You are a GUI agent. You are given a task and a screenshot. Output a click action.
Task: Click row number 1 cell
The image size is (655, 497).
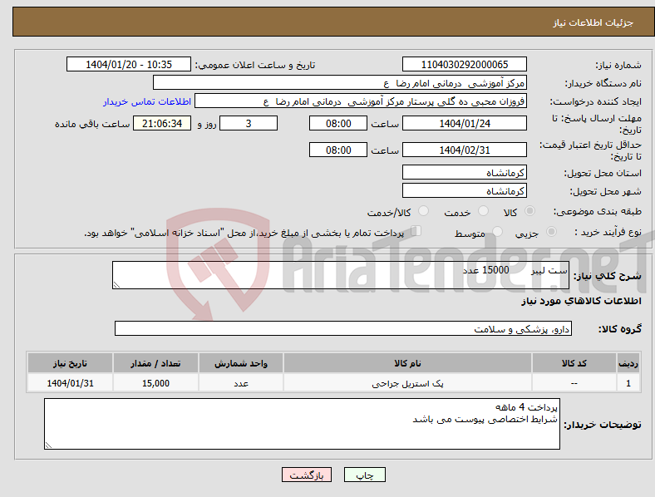tap(628, 383)
